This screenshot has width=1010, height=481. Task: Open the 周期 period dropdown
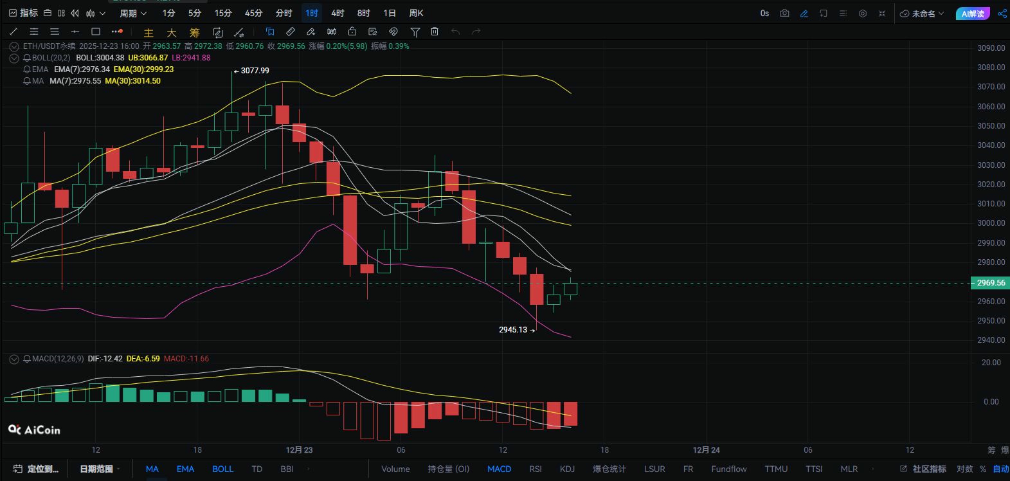pos(132,13)
